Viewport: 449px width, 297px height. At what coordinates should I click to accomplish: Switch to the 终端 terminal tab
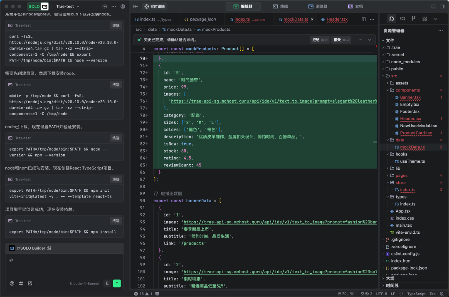tap(280, 7)
